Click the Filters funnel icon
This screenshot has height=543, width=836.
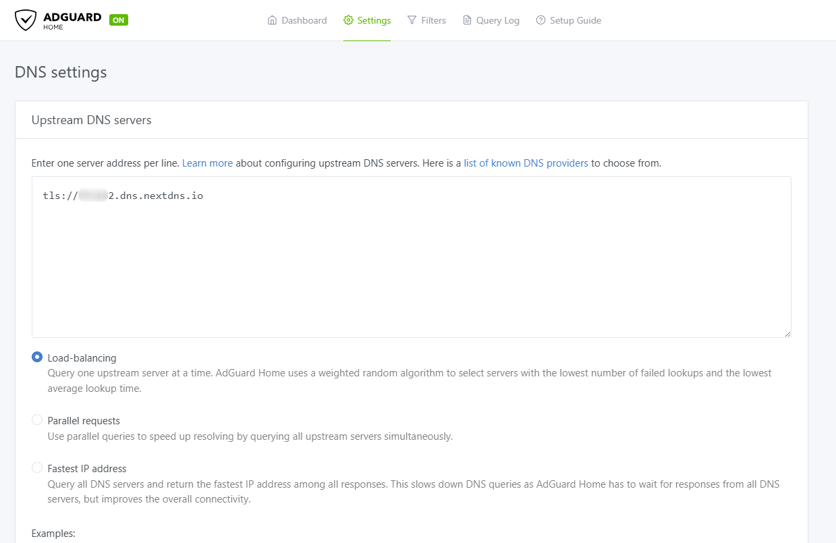412,20
